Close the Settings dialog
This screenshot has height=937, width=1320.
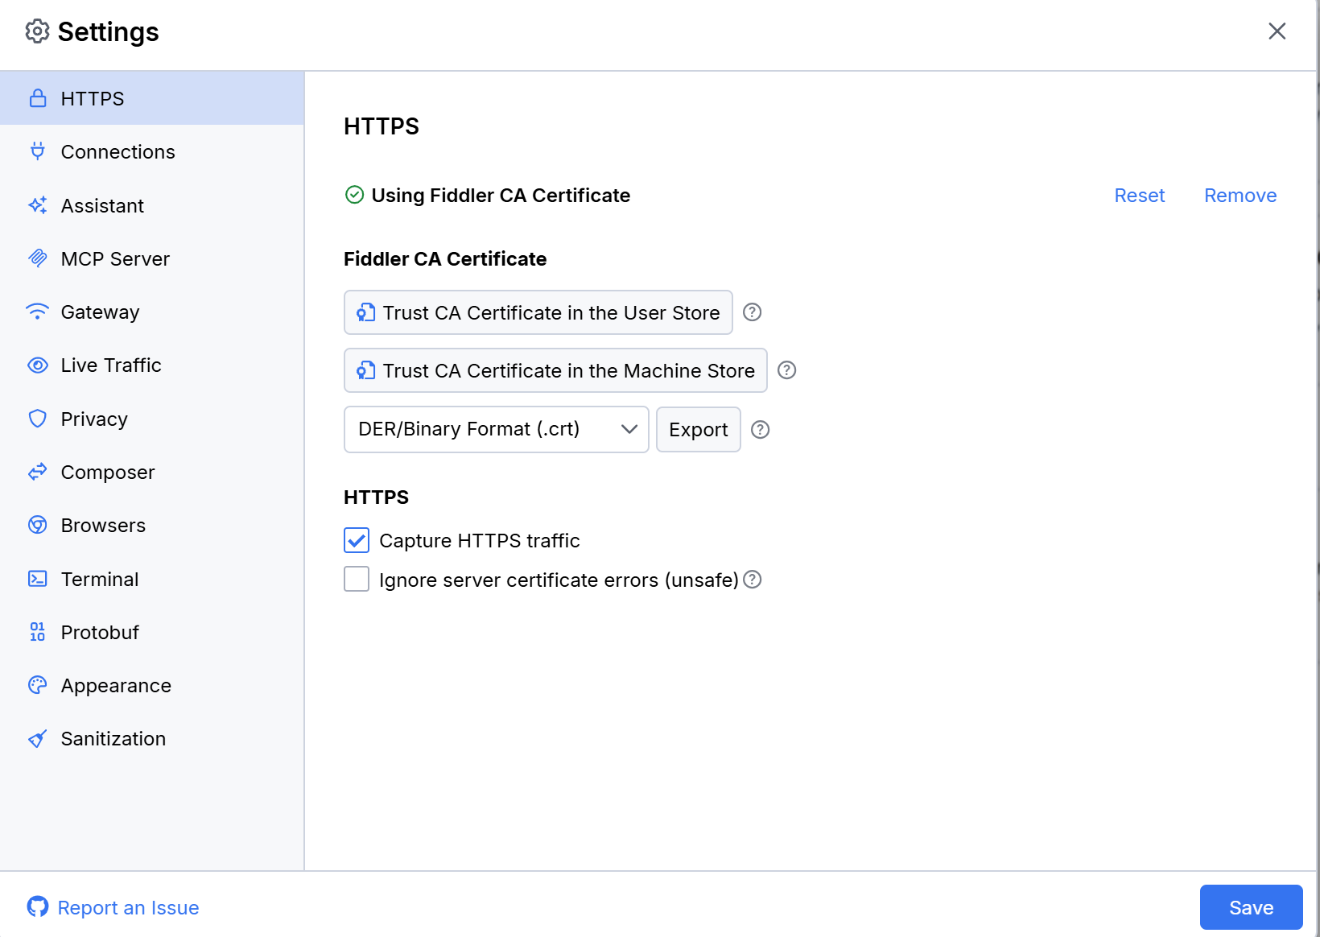click(1277, 31)
